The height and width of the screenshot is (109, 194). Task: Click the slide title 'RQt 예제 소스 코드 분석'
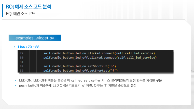29,7
